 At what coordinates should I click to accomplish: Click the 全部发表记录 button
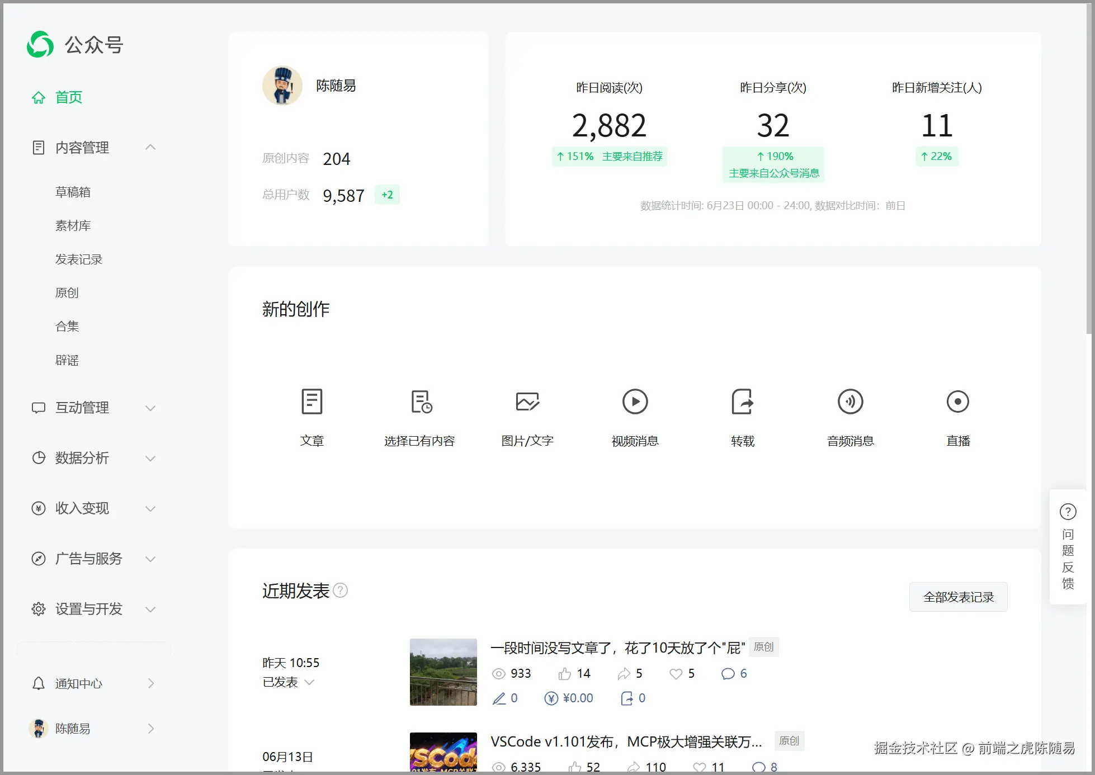pyautogui.click(x=958, y=597)
